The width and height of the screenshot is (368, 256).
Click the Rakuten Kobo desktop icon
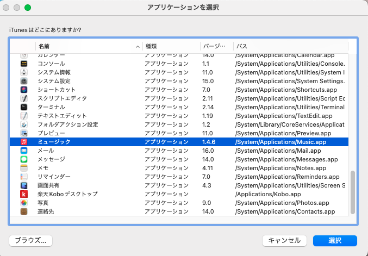[24, 194]
